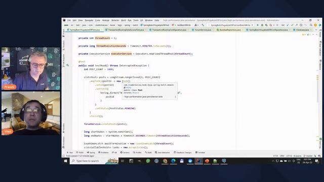Image resolution: width=324 pixels, height=182 pixels.
Task: Select Vlad's webcam video tile
Action: 31,113
